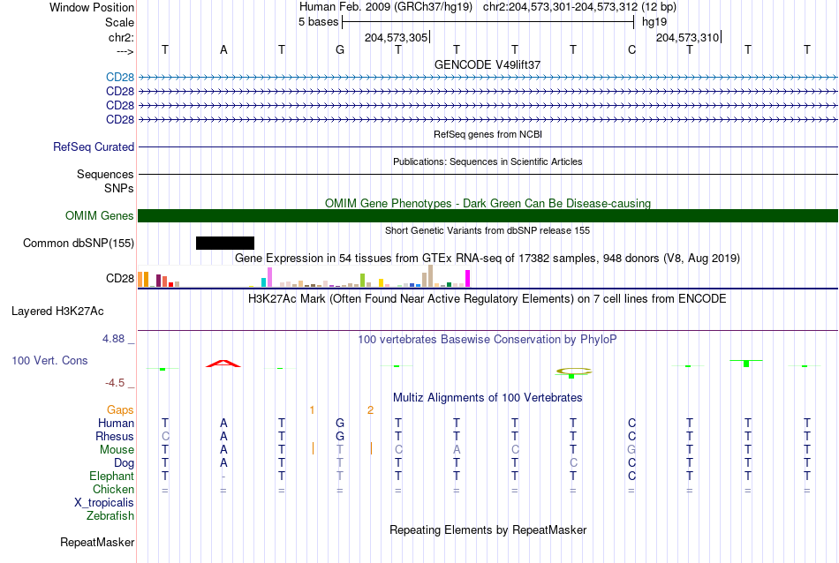Click the Dog alignment row label
Image resolution: width=839 pixels, height=563 pixels.
tap(124, 463)
